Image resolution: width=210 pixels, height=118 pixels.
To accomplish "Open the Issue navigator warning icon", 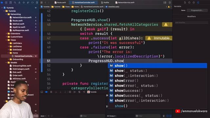I will pyautogui.click(x=19, y=3).
